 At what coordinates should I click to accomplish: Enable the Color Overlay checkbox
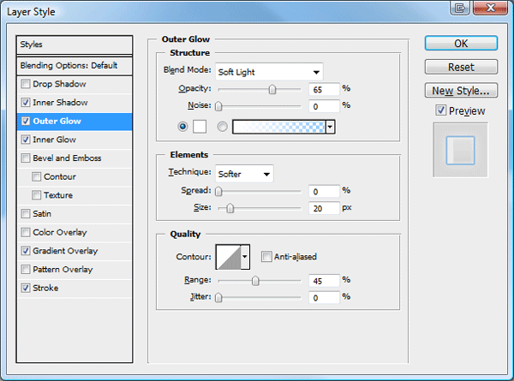tap(26, 233)
